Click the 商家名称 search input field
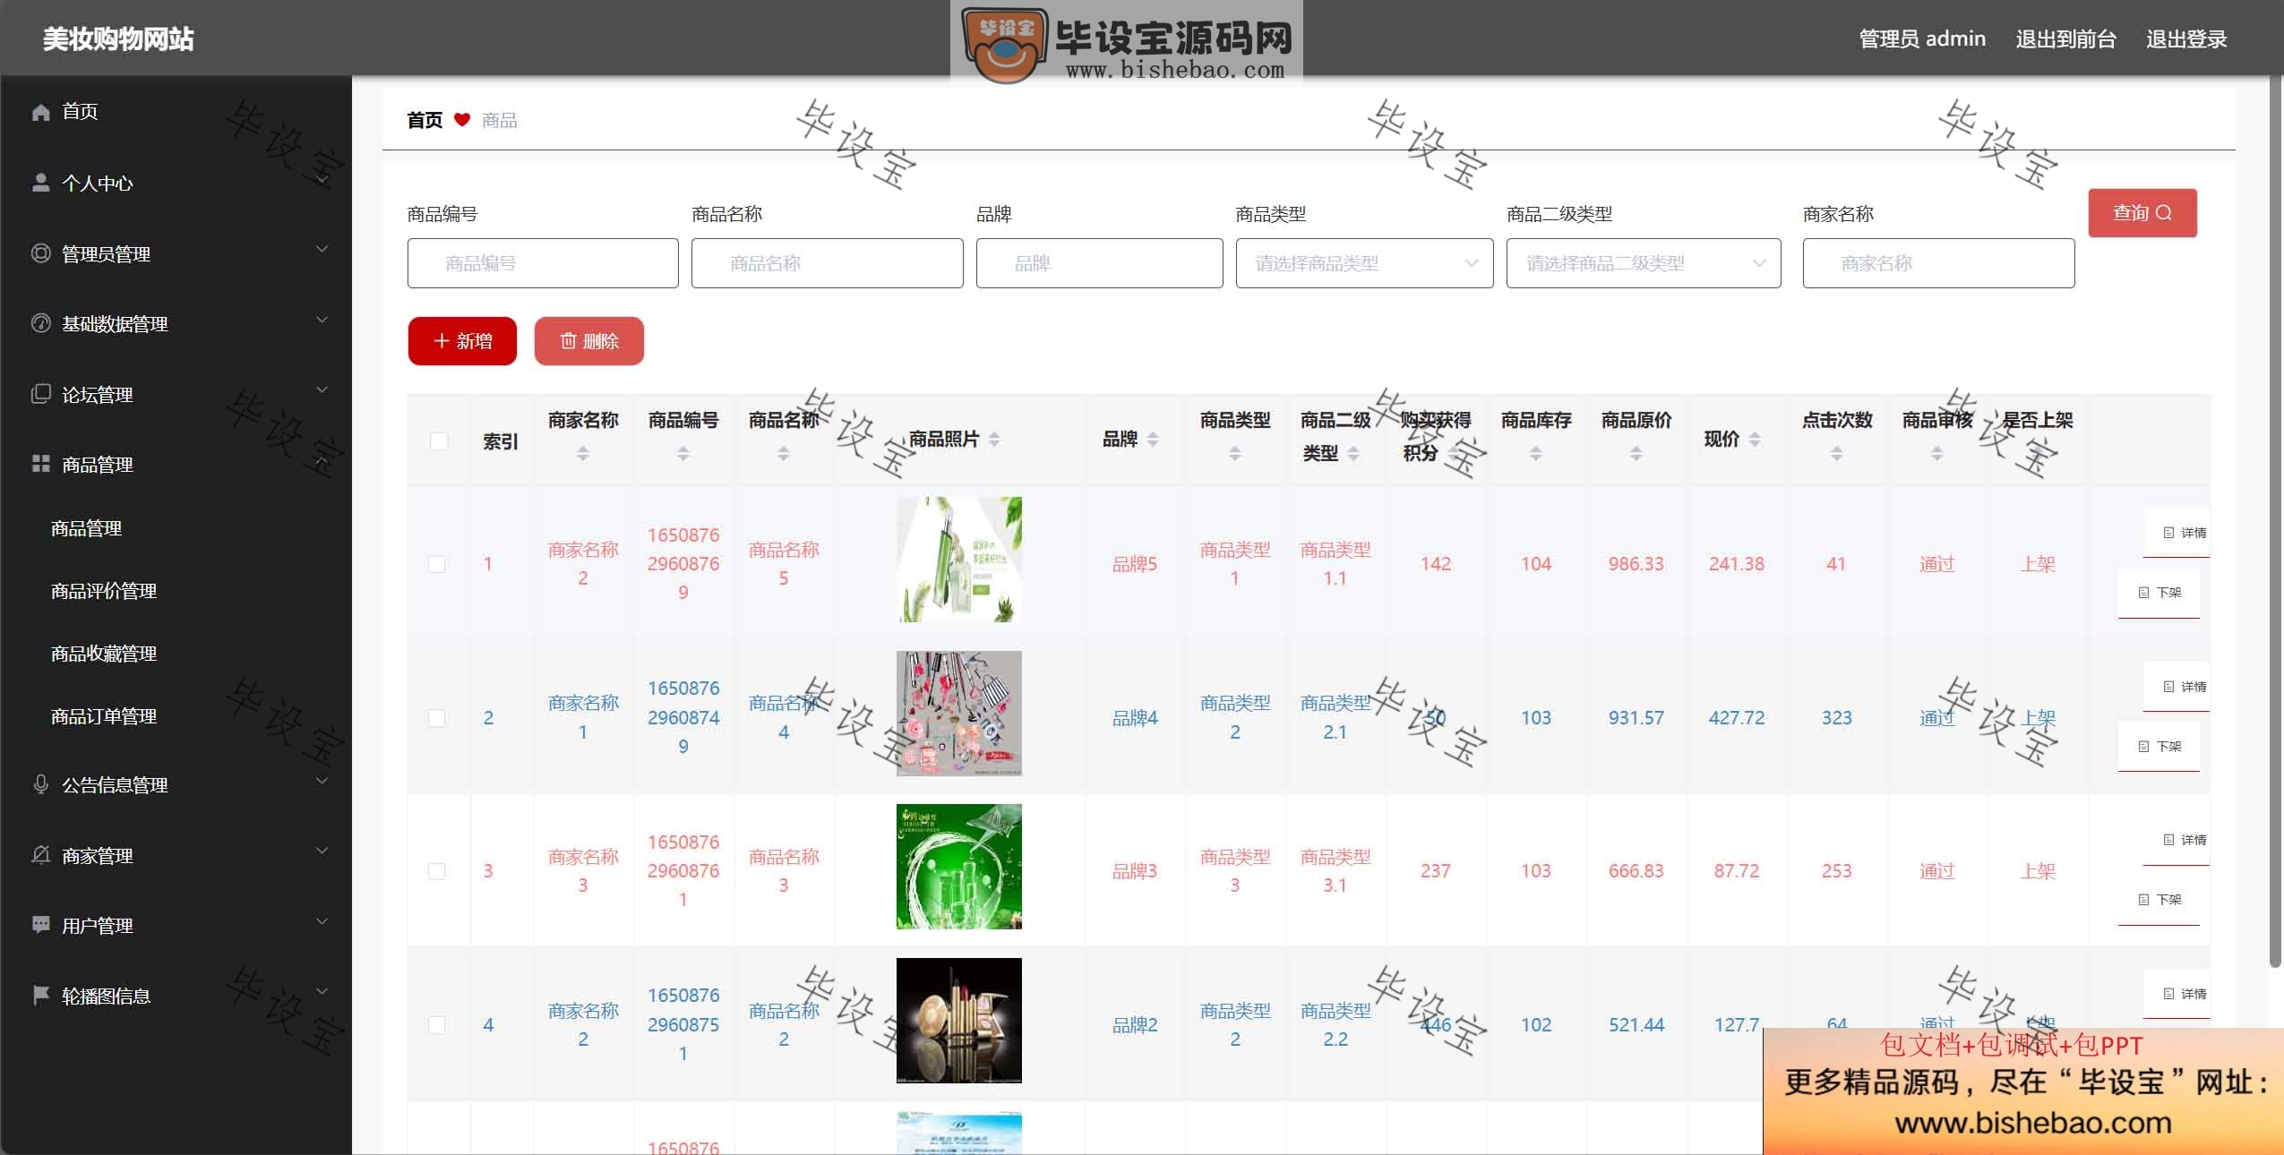 click(x=1938, y=263)
